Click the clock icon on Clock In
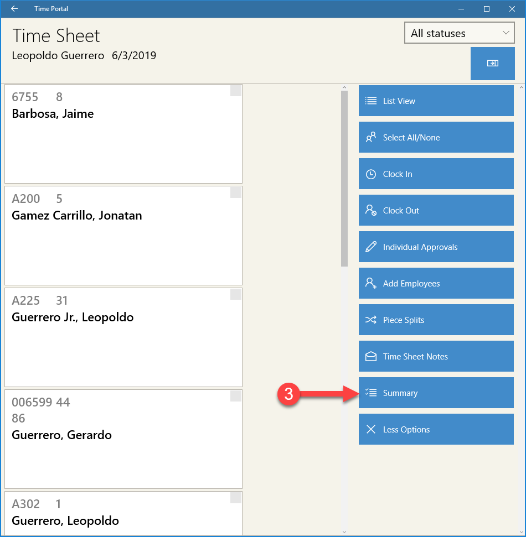Screen dimensions: 526x537 pyautogui.click(x=370, y=174)
